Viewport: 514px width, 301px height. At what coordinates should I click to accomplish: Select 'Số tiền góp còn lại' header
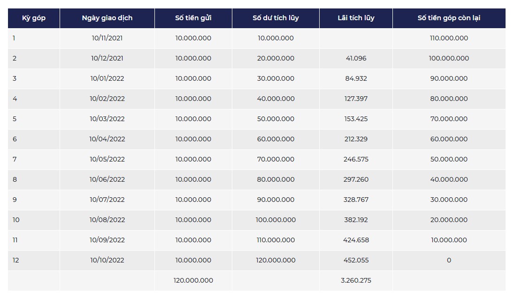[x=449, y=18]
